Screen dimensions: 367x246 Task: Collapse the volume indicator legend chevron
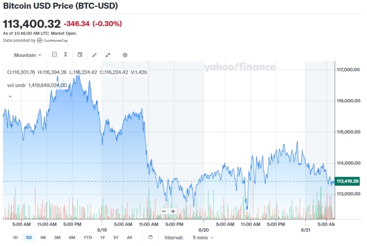tap(9, 97)
